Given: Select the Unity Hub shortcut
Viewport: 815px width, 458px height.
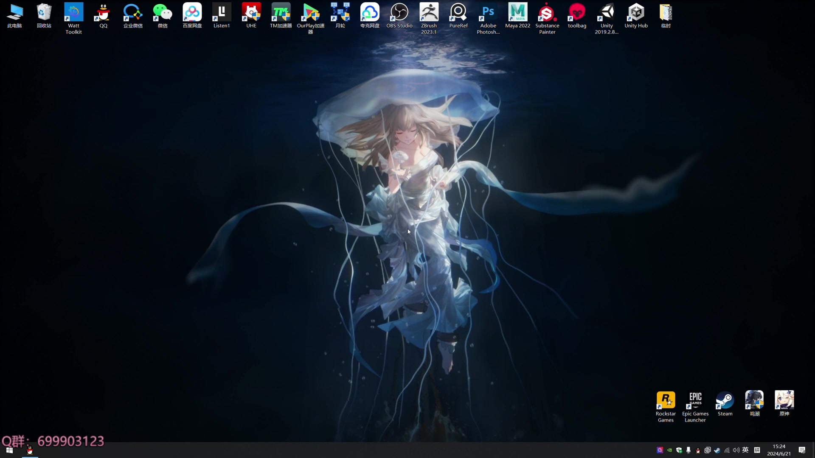Looking at the screenshot, I should tap(636, 16).
